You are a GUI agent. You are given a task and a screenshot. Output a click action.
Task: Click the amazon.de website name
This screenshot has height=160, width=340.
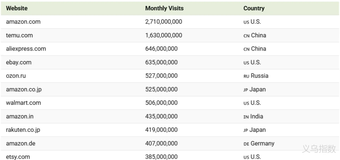tap(21, 144)
